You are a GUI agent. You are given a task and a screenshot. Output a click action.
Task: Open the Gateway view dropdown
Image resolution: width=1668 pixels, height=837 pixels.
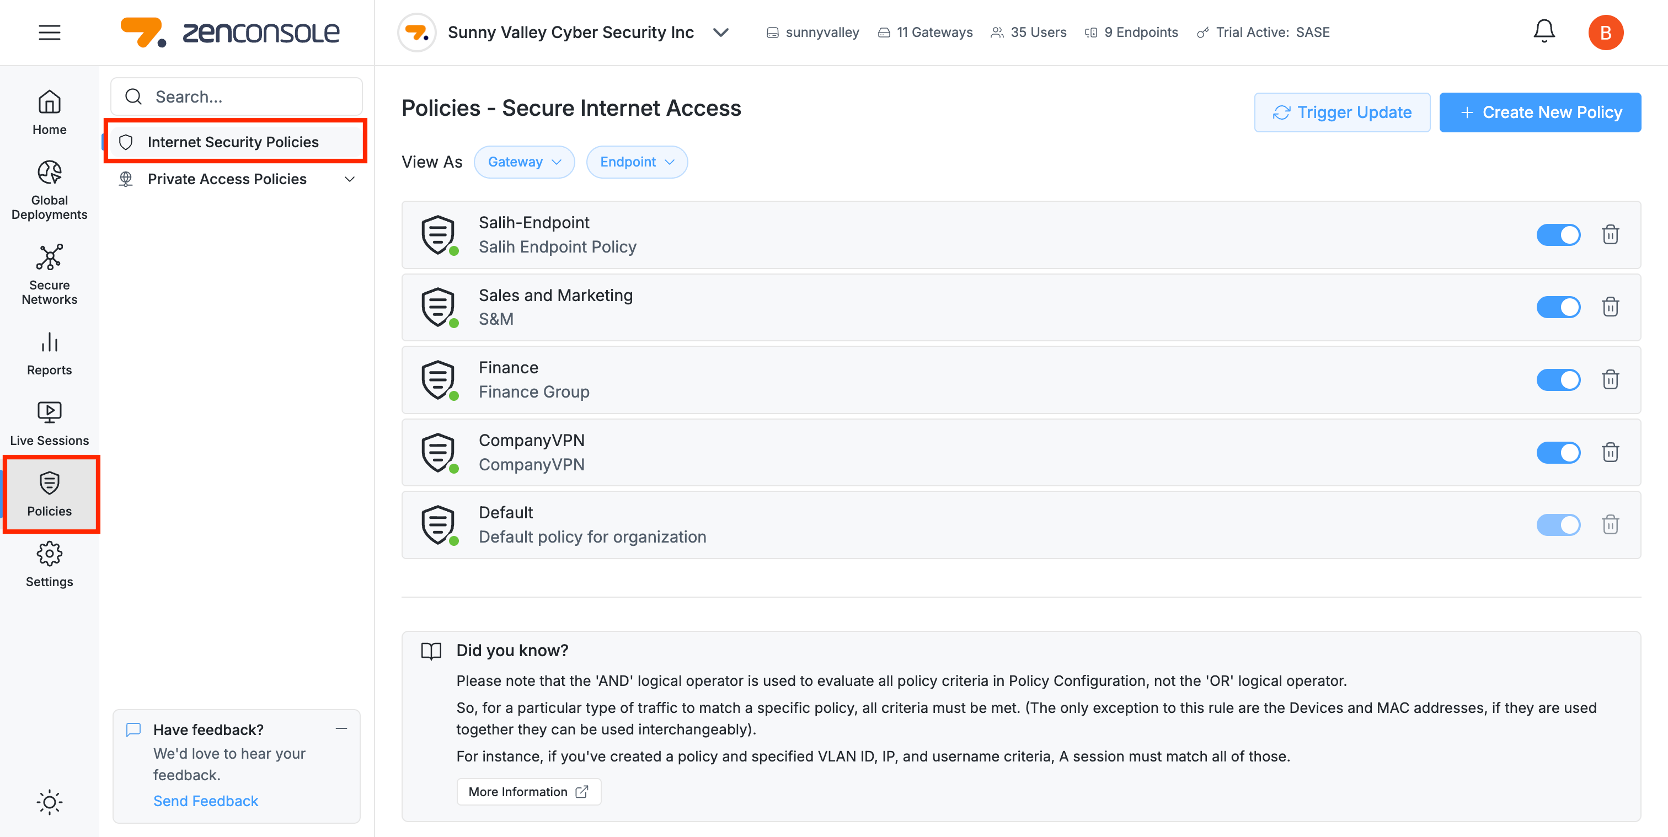(524, 162)
